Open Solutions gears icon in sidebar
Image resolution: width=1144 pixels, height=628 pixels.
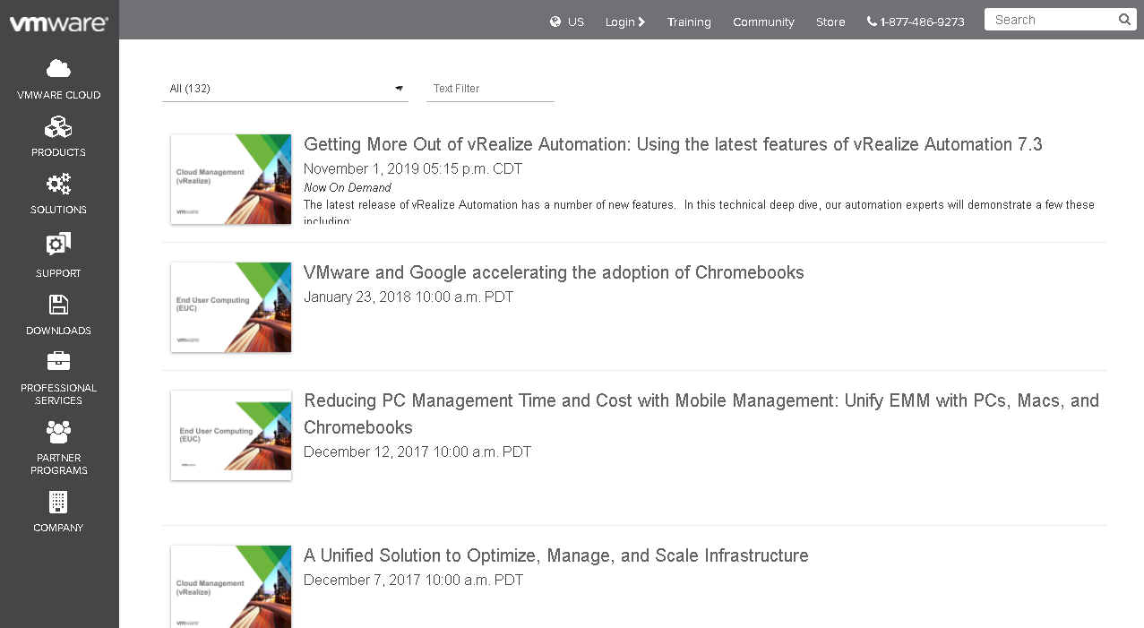coord(58,185)
